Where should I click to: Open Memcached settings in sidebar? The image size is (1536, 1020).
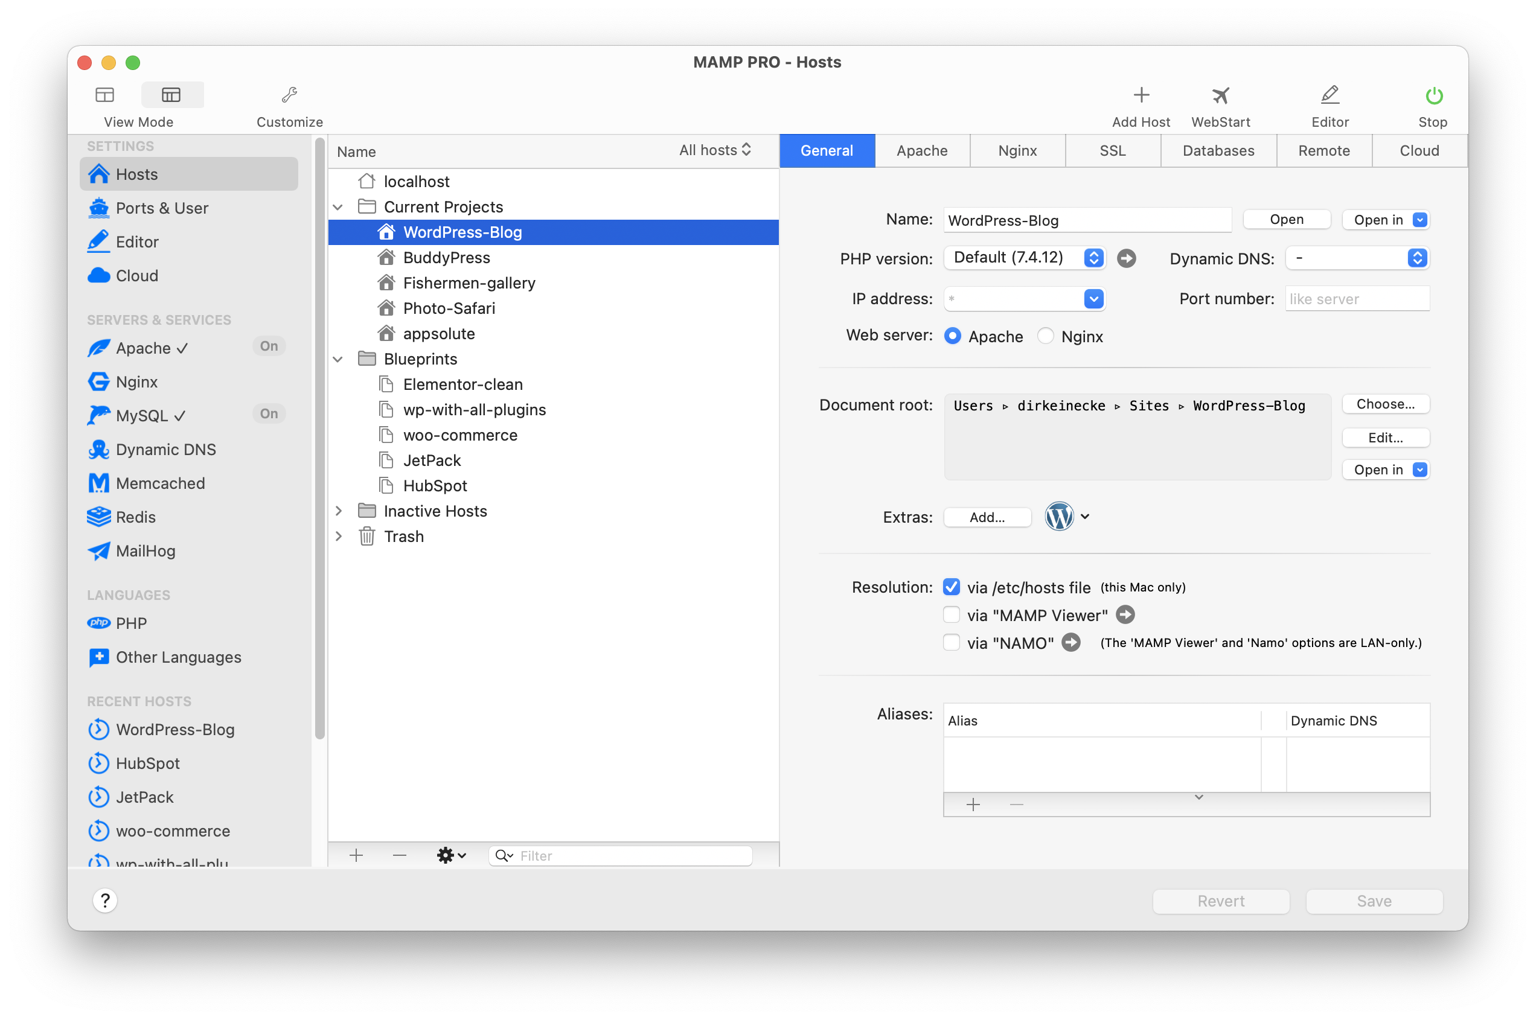click(x=160, y=483)
